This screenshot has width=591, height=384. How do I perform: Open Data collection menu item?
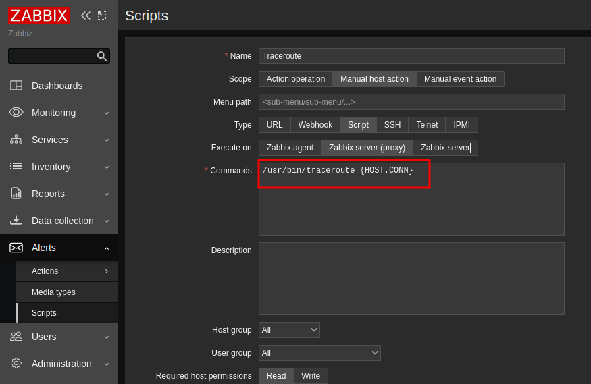[x=59, y=221]
